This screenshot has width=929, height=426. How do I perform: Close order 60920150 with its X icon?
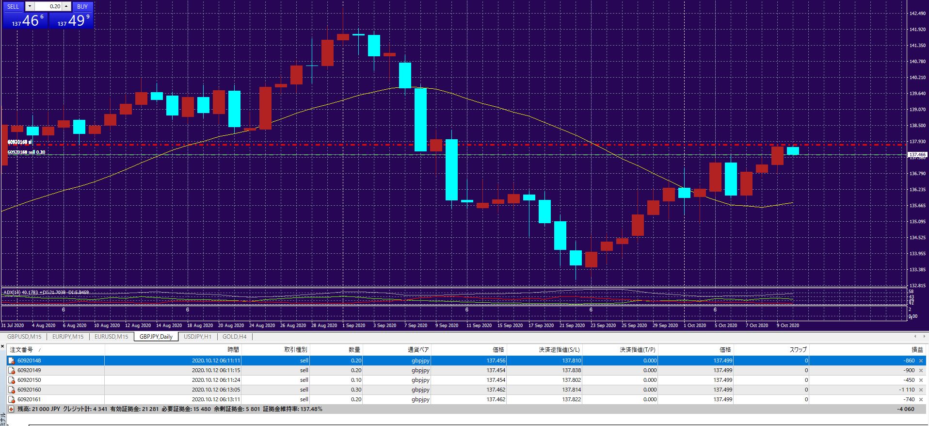coord(921,380)
